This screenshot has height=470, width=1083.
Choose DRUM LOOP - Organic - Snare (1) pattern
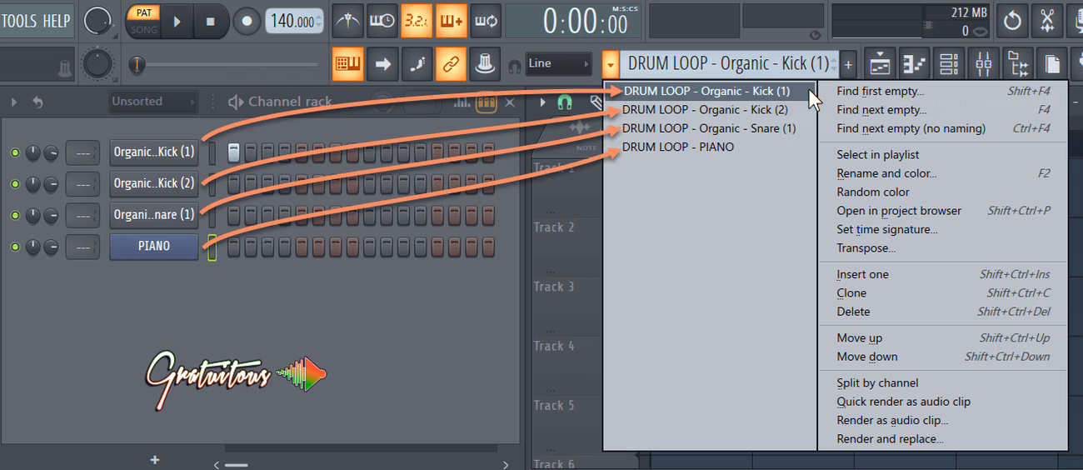click(709, 128)
